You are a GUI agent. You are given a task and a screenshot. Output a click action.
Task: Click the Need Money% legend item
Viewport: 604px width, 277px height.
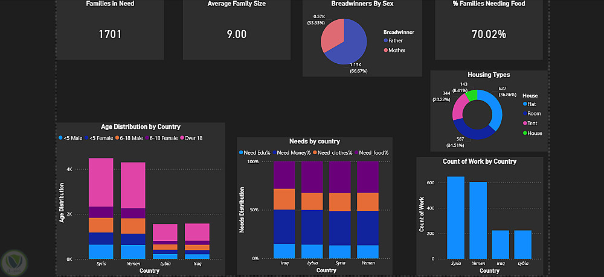tap(292, 152)
